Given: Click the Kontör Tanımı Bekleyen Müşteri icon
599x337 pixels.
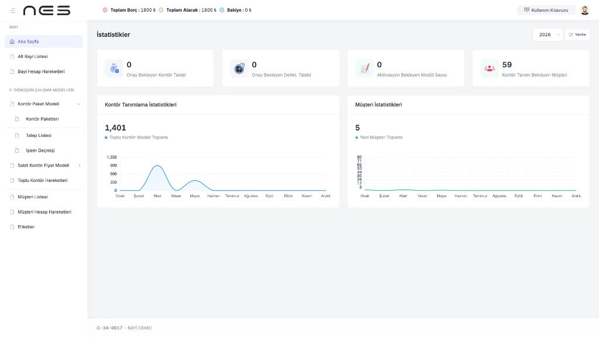Looking at the screenshot, I should [x=490, y=68].
